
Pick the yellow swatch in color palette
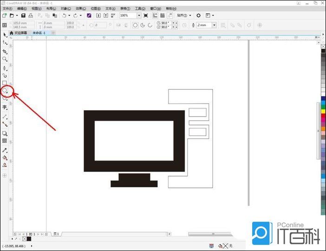tap(323, 111)
